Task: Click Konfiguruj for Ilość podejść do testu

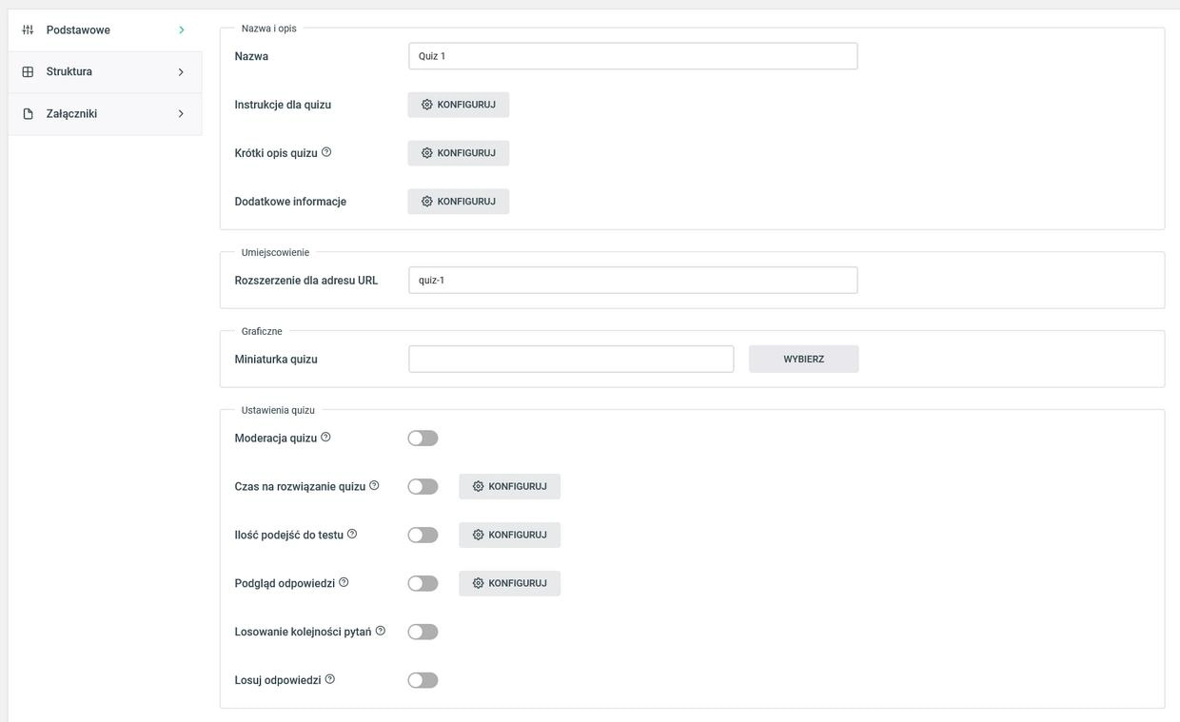Action: [510, 536]
